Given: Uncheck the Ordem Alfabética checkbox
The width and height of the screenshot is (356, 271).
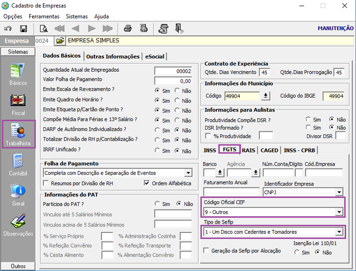Looking at the screenshot, I should [x=147, y=183].
